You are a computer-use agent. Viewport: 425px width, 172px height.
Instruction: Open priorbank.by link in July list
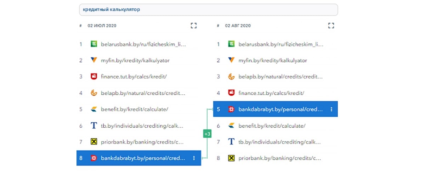[143, 142]
